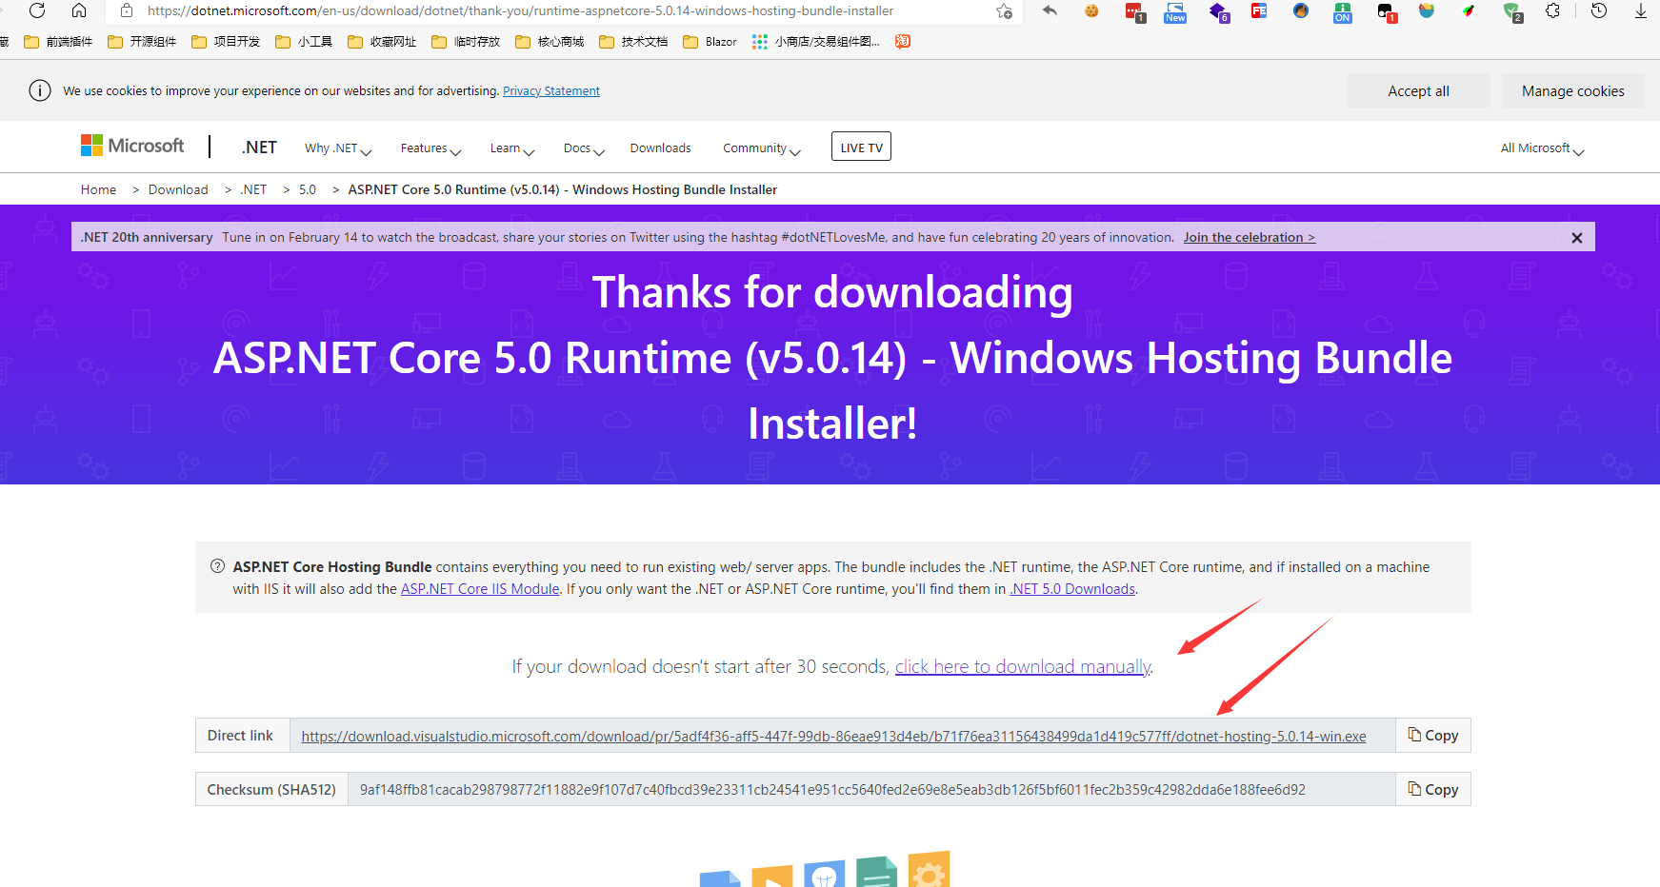Open the downloads arrow icon
This screenshot has height=887, width=1660.
pos(1641,11)
